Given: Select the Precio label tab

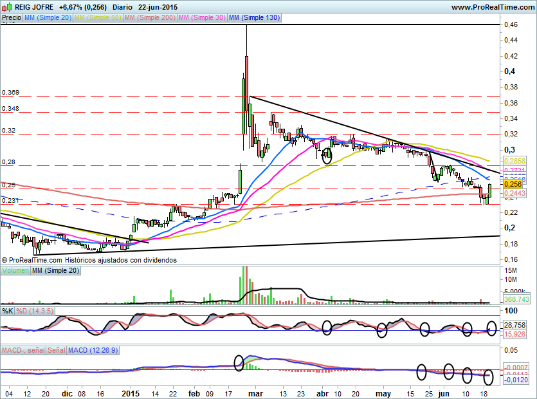Looking at the screenshot, I should point(11,19).
